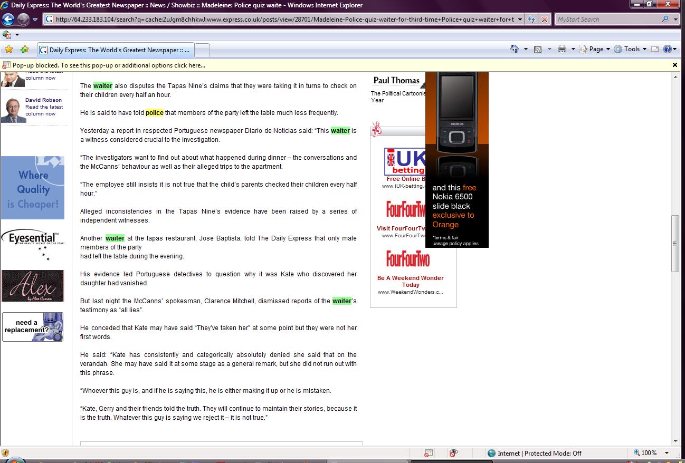Click the Home page icon
Screen dimensions: 685x463
pos(515,49)
